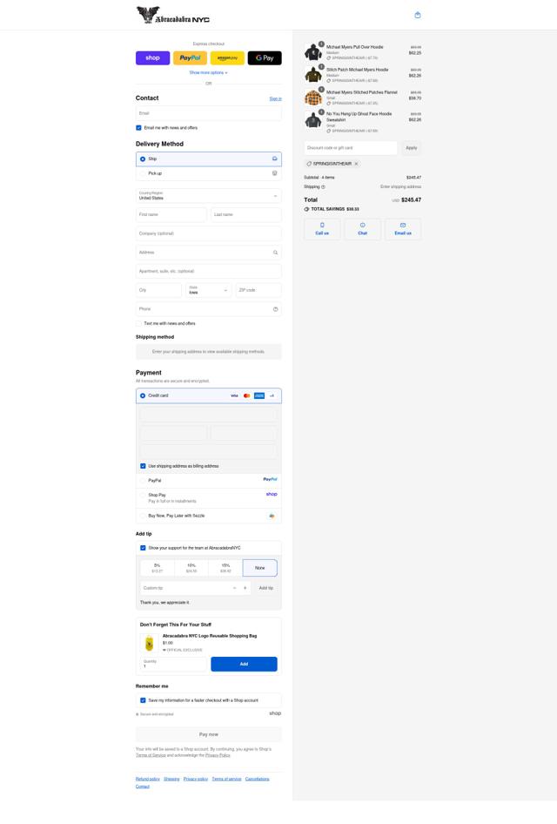Focus the Email input field

[x=208, y=113]
